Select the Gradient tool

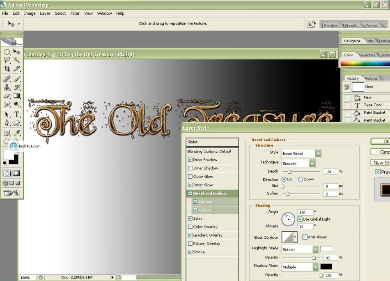(x=17, y=96)
